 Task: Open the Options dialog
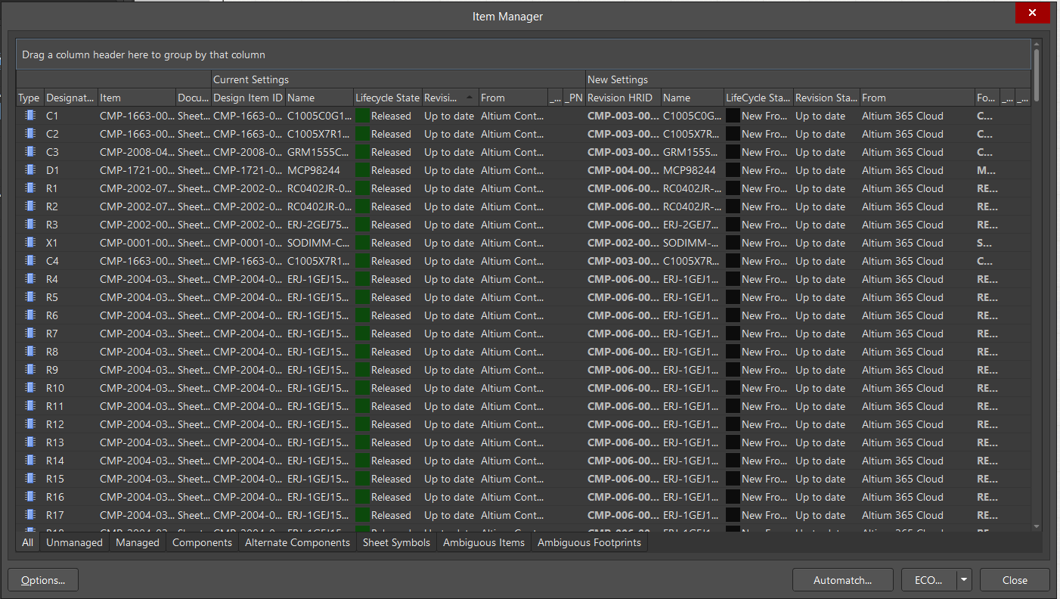[x=42, y=579]
